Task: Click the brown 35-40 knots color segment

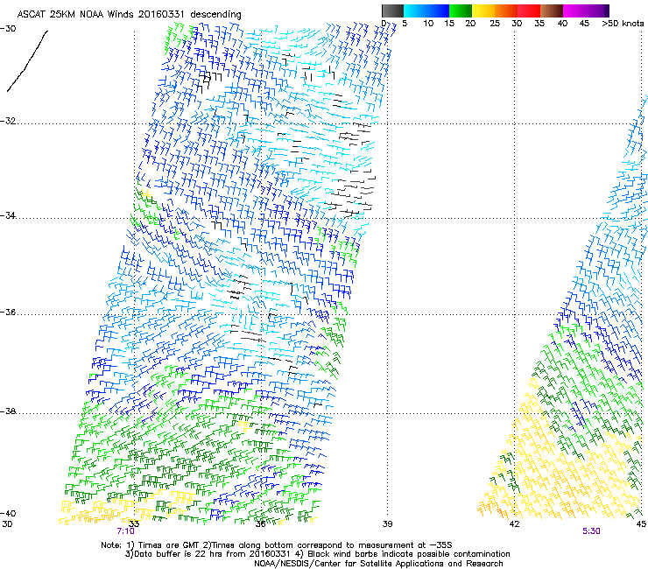Action: click(x=552, y=11)
